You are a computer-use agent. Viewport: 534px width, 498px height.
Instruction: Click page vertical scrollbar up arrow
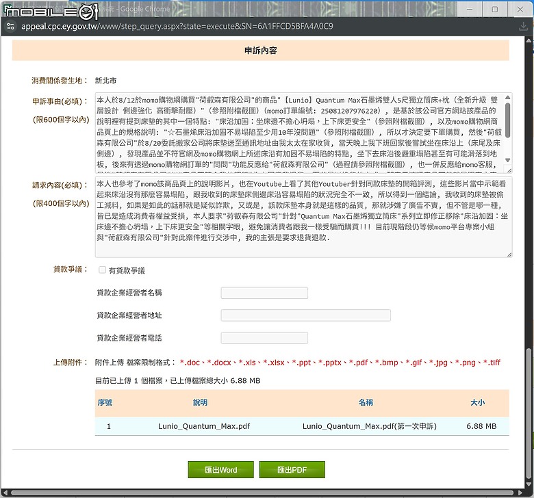(x=529, y=40)
